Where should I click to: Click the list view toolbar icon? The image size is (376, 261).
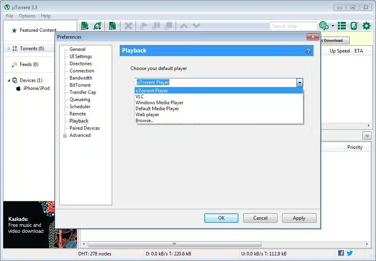(x=342, y=26)
